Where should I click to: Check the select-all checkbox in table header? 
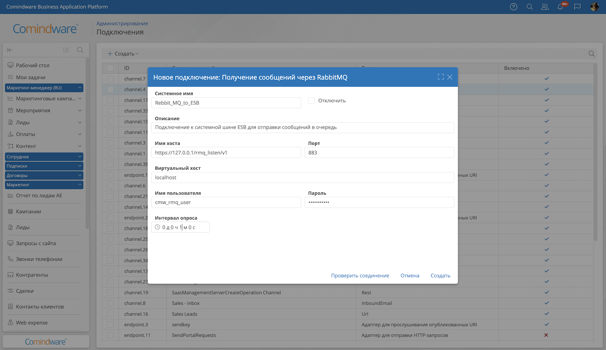(110, 68)
